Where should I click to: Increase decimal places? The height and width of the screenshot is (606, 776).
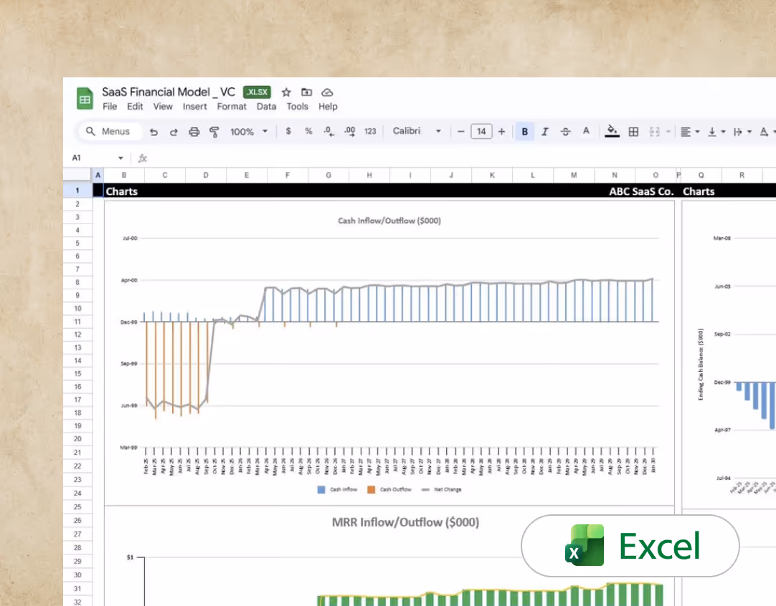point(350,131)
